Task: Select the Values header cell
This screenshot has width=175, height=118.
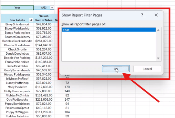Action: point(44,16)
